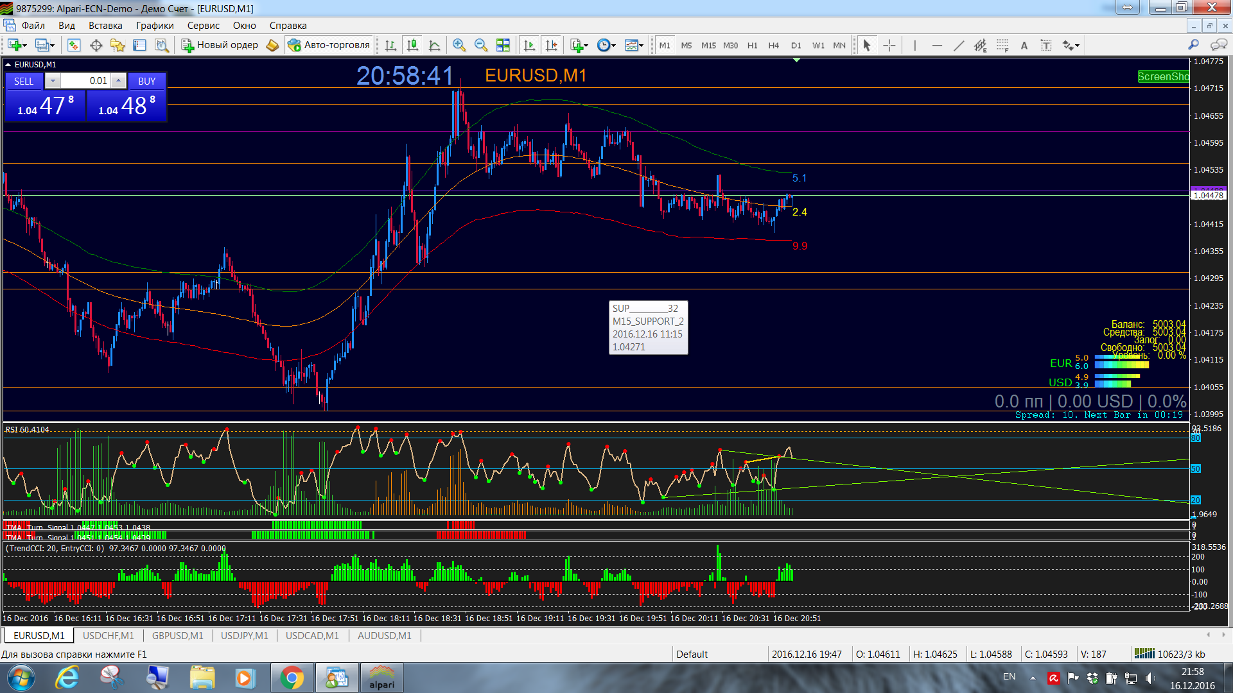Draw a Vertical Line object
The width and height of the screenshot is (1233, 693).
point(914,45)
